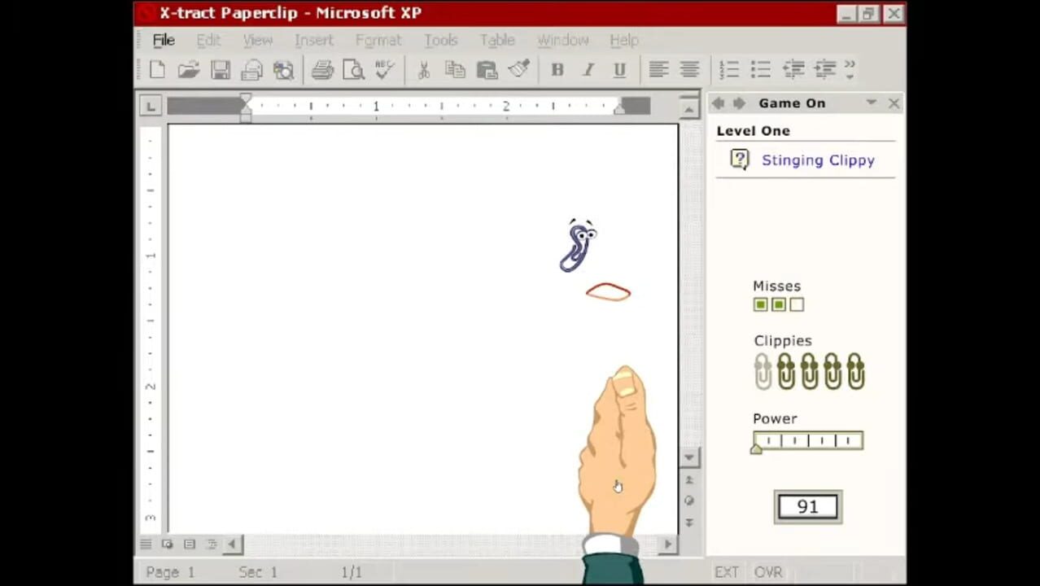Screen dimensions: 1040x586
Task: Open the Table menu
Action: (497, 40)
